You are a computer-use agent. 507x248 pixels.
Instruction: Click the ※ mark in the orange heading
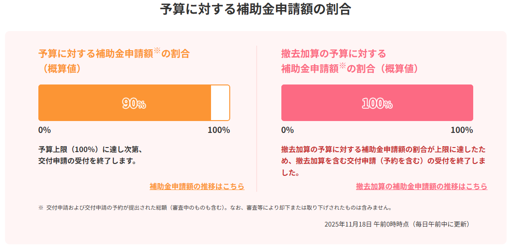tap(157, 51)
